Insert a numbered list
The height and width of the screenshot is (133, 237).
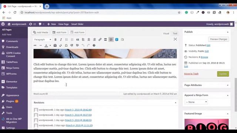point(72,40)
